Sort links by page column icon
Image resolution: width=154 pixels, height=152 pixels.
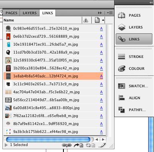click(x=97, y=20)
